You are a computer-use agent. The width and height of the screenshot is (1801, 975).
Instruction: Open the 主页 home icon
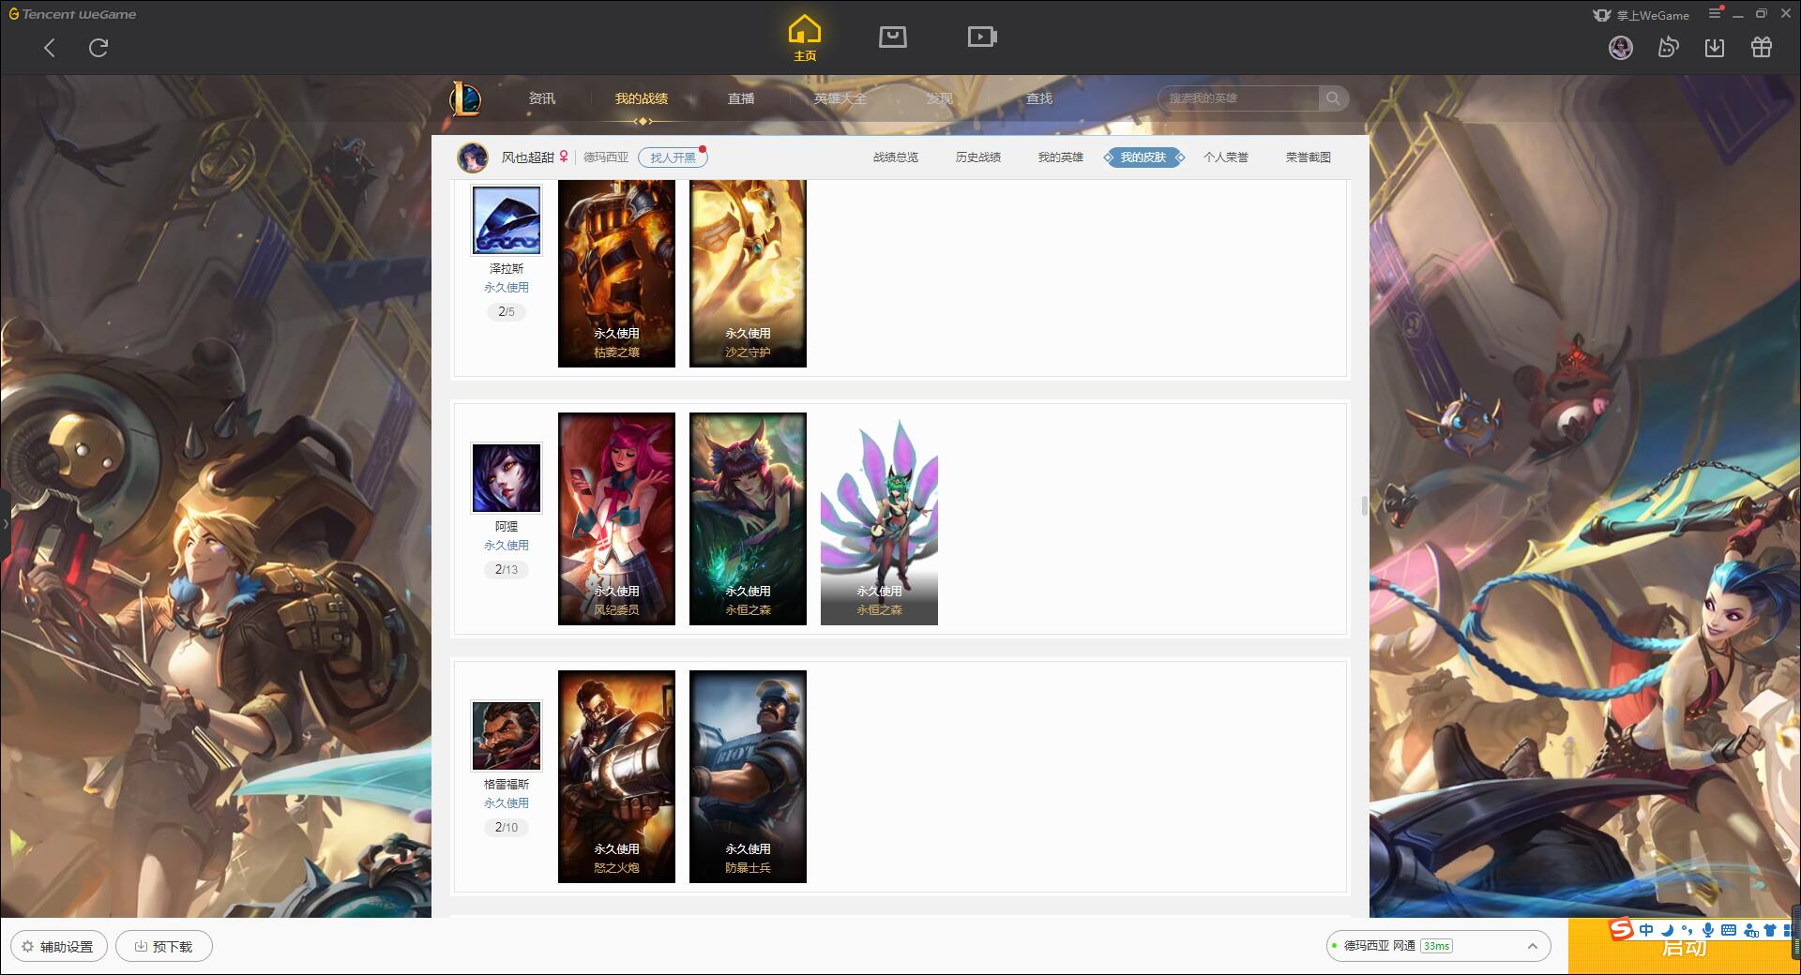[805, 37]
